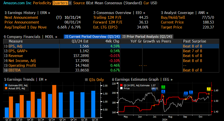Click the blue marker labeled 5 on graph
224x121 pixels.
pyautogui.click(x=191, y=92)
